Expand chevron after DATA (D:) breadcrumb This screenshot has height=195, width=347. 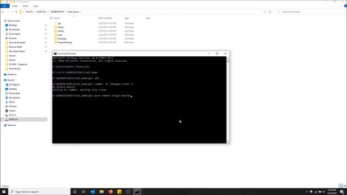[48, 12]
